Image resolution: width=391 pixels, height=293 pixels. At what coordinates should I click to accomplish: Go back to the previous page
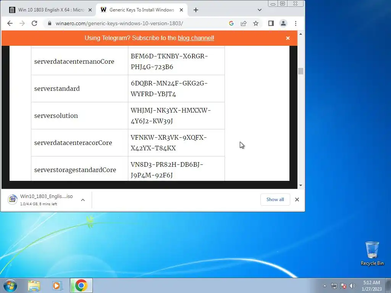tap(10, 23)
